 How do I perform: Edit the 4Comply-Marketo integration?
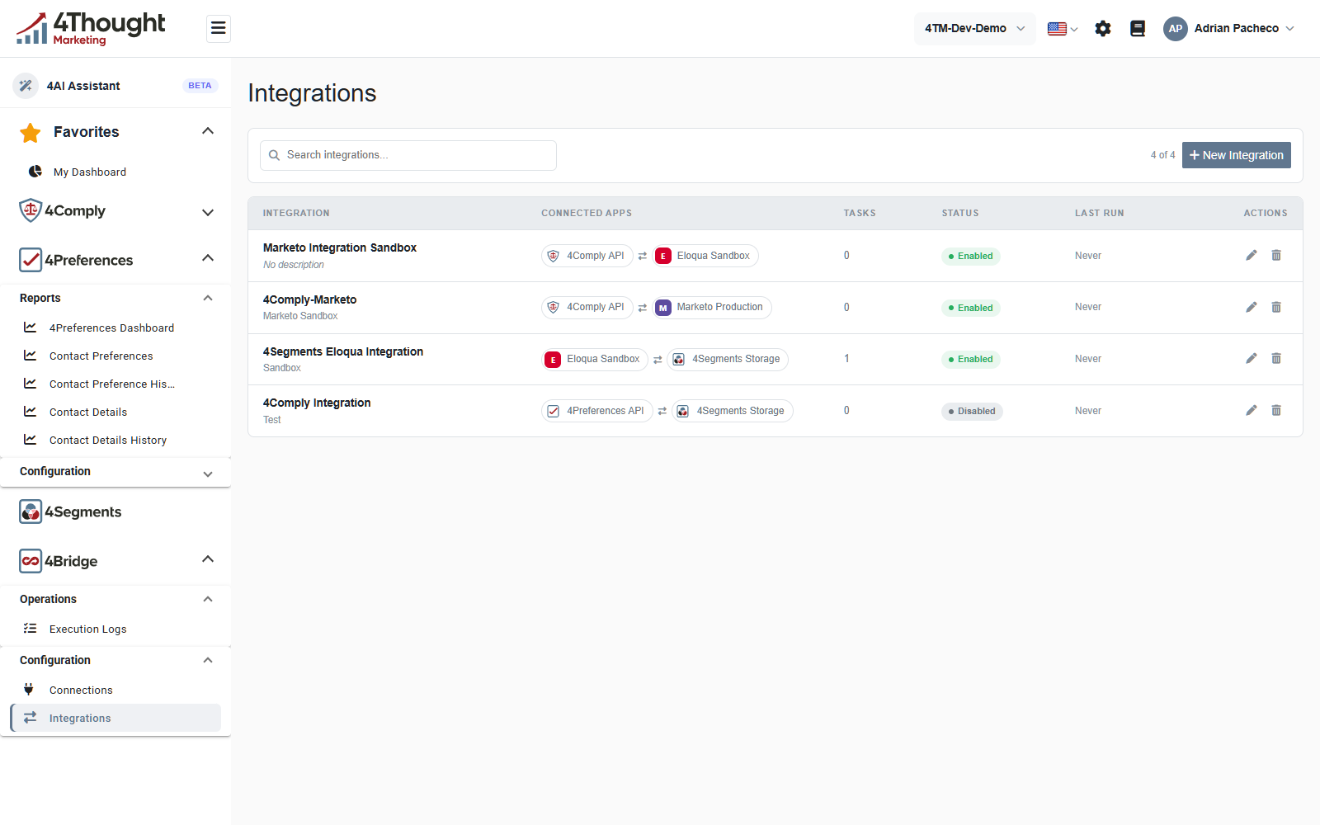click(1252, 308)
